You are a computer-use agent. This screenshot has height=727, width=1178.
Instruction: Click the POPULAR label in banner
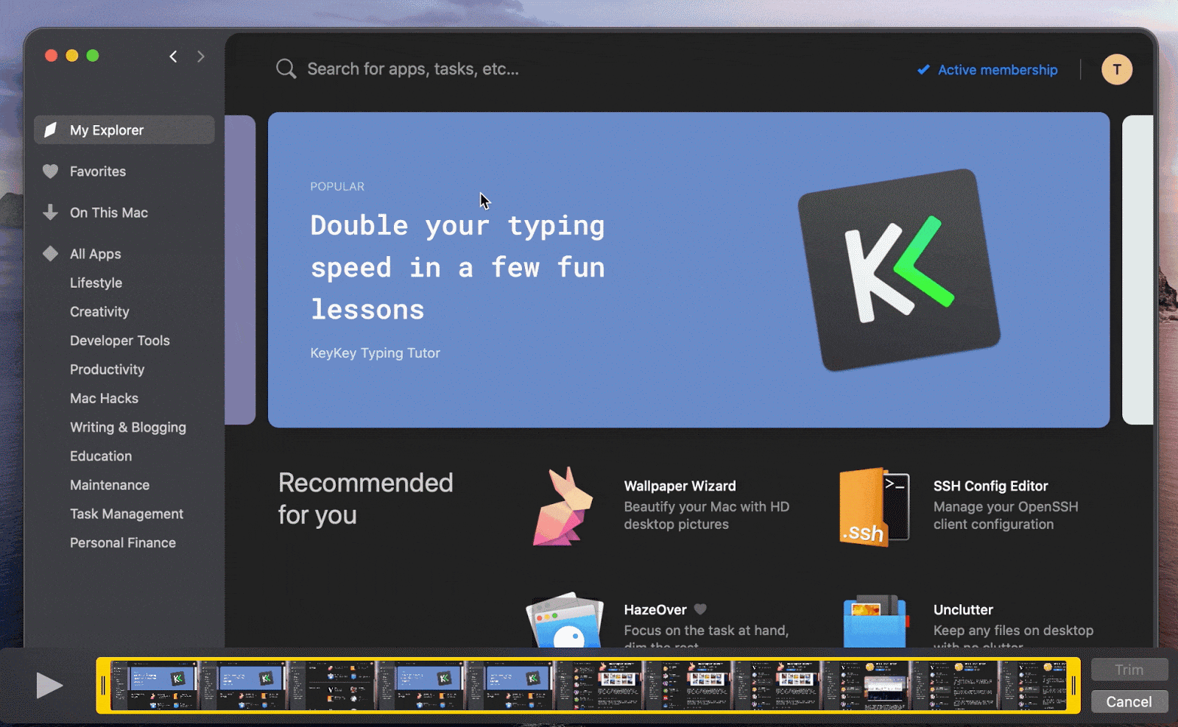pyautogui.click(x=337, y=187)
